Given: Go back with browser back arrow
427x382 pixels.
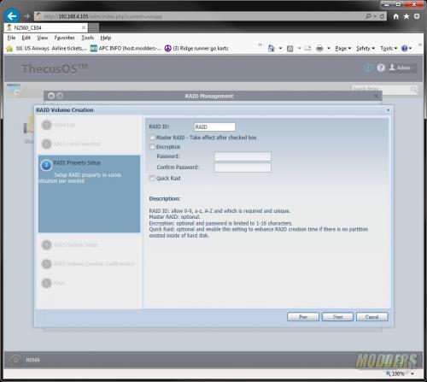Looking at the screenshot, I should coord(12,16).
